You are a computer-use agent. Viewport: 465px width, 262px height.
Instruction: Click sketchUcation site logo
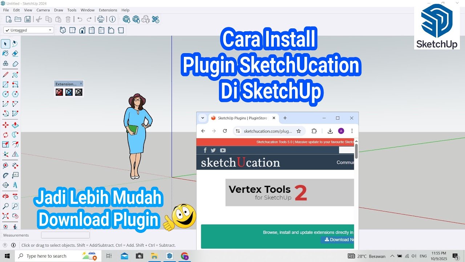pyautogui.click(x=240, y=162)
